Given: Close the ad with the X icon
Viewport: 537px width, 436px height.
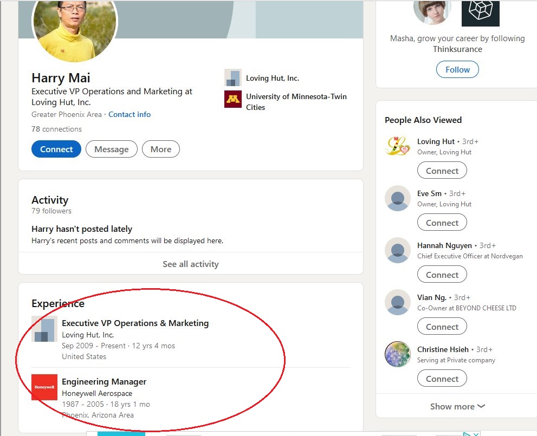Looking at the screenshot, I should (x=476, y=434).
